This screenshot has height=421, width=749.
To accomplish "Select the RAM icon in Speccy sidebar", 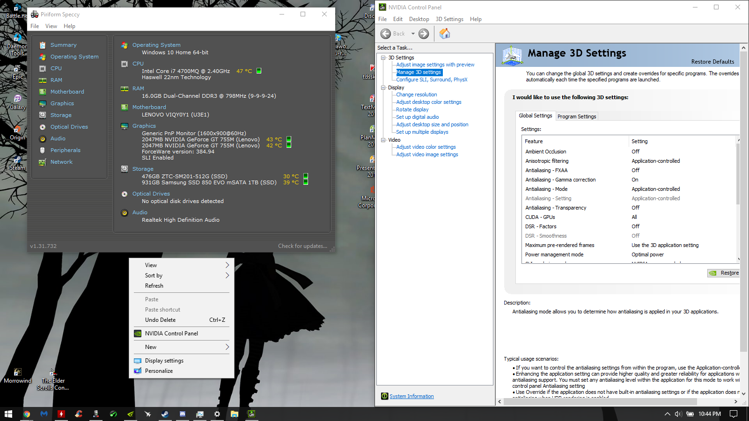I will pos(43,80).
